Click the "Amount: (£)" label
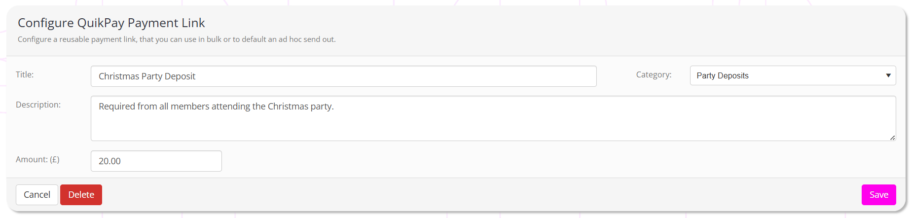 coord(37,159)
